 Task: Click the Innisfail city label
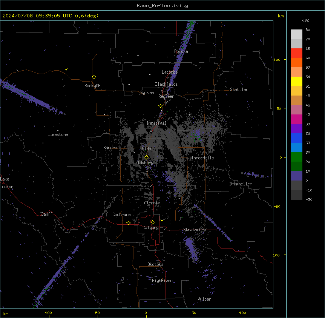tap(156, 123)
